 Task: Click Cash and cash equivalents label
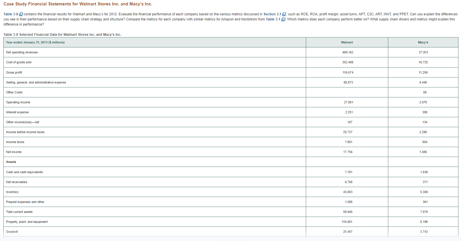(x=24, y=172)
